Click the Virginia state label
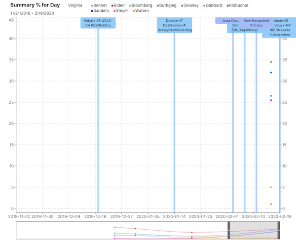The image size is (296, 240). click(x=75, y=5)
